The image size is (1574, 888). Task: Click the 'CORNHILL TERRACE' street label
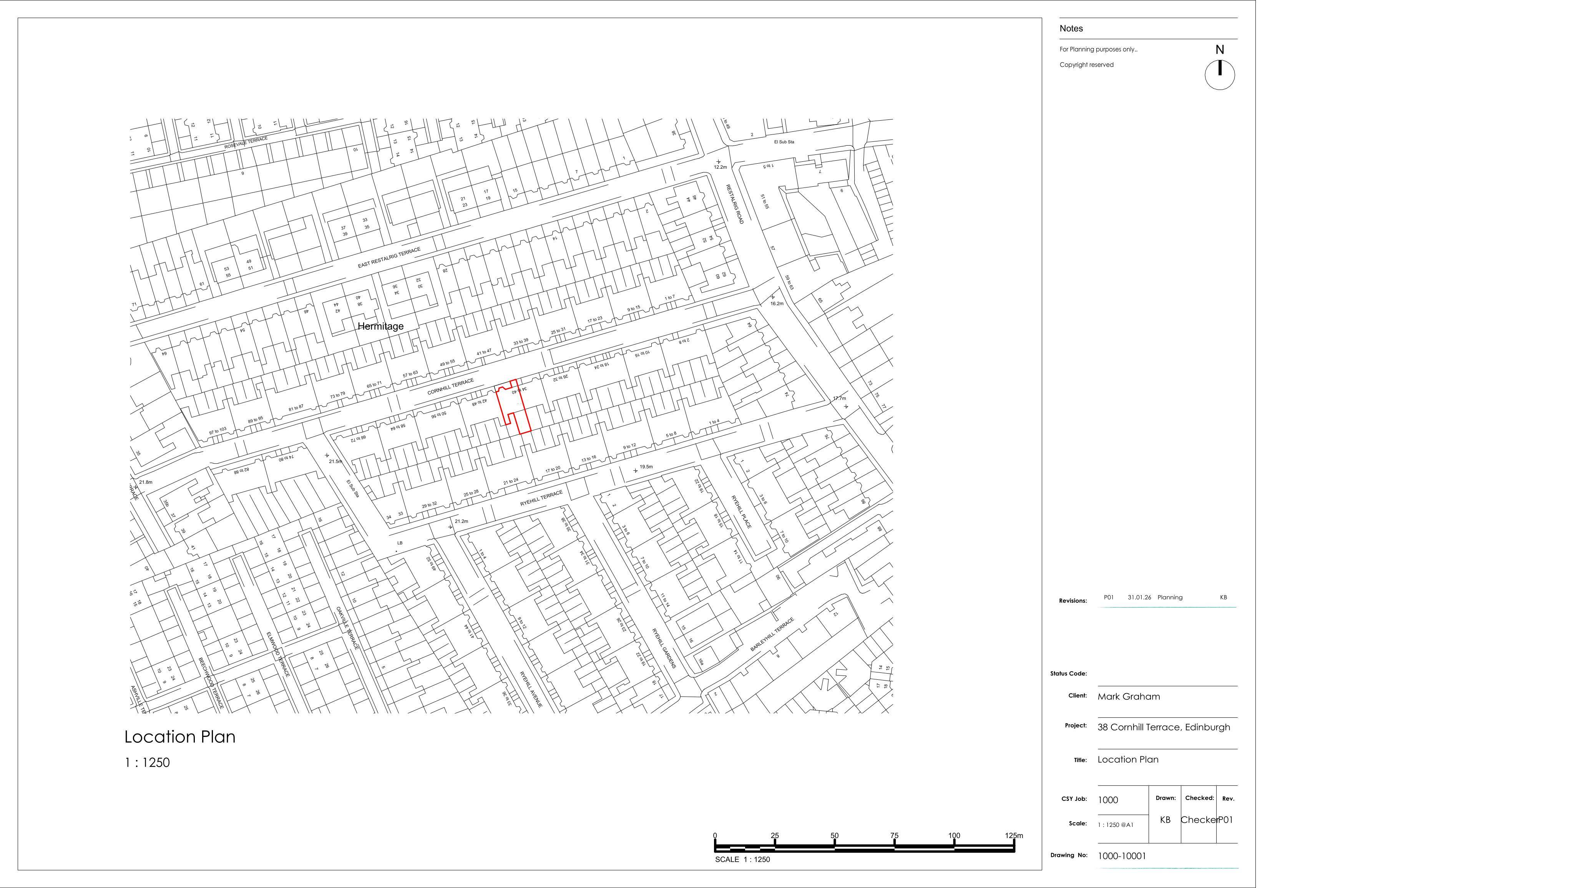click(x=450, y=387)
